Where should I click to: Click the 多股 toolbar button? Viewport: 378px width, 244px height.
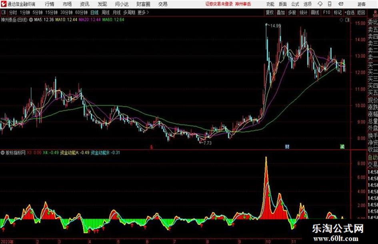point(292,12)
